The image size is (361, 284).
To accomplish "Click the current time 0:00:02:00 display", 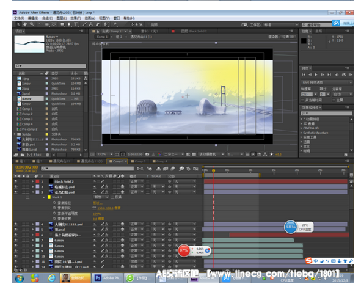I will pos(26,167).
